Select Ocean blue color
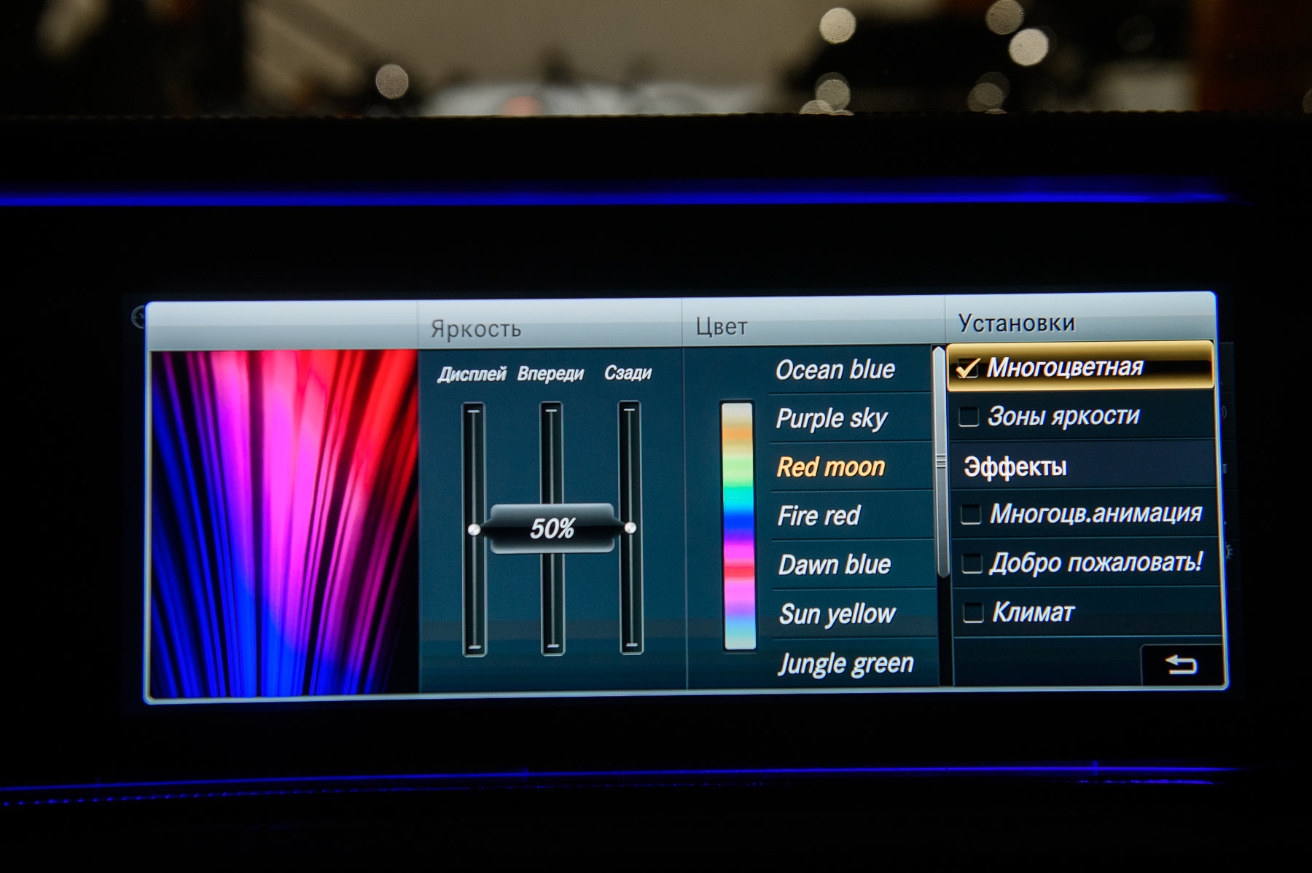The width and height of the screenshot is (1312, 873). pos(835,370)
